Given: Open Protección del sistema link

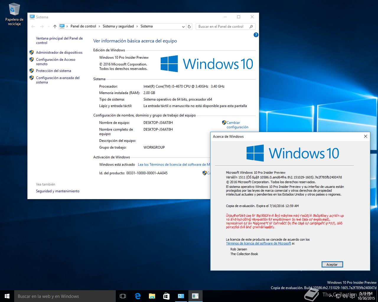Looking at the screenshot, I should click(53, 71).
